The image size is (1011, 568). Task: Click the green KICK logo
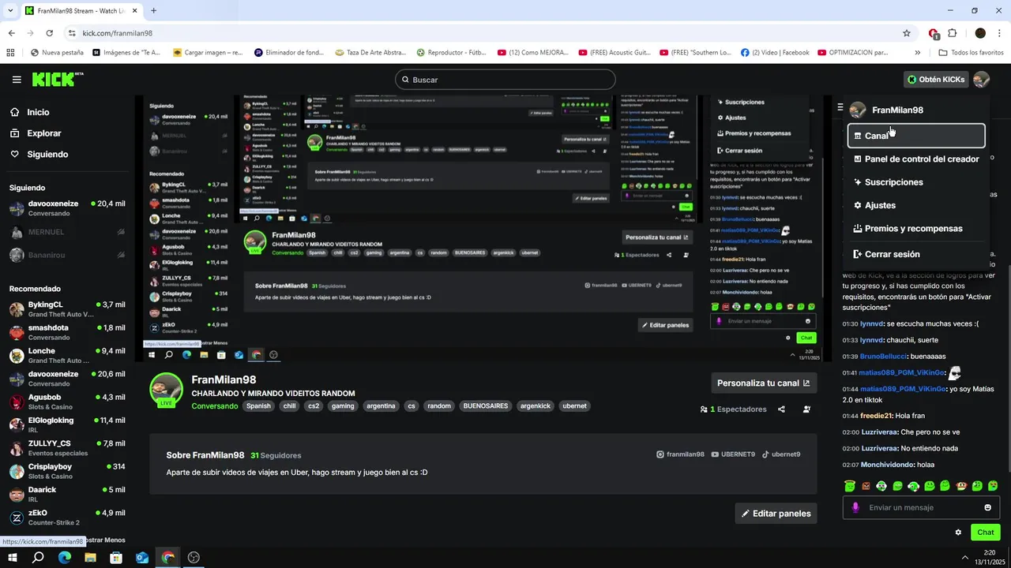pos(58,79)
